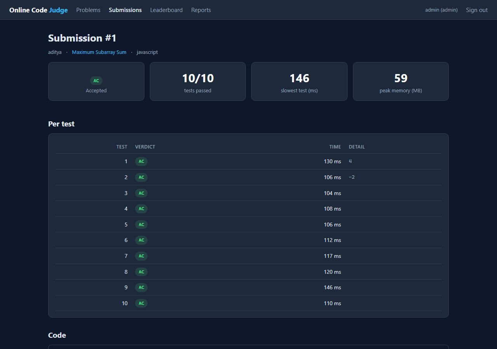Click the Accepted label in the summary card
497x349 pixels.
pyautogui.click(x=96, y=91)
